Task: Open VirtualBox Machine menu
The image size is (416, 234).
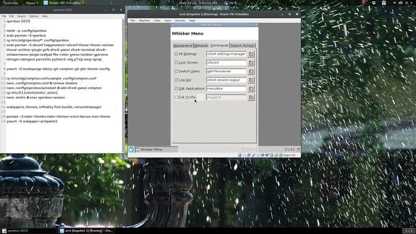Action: coord(144,20)
